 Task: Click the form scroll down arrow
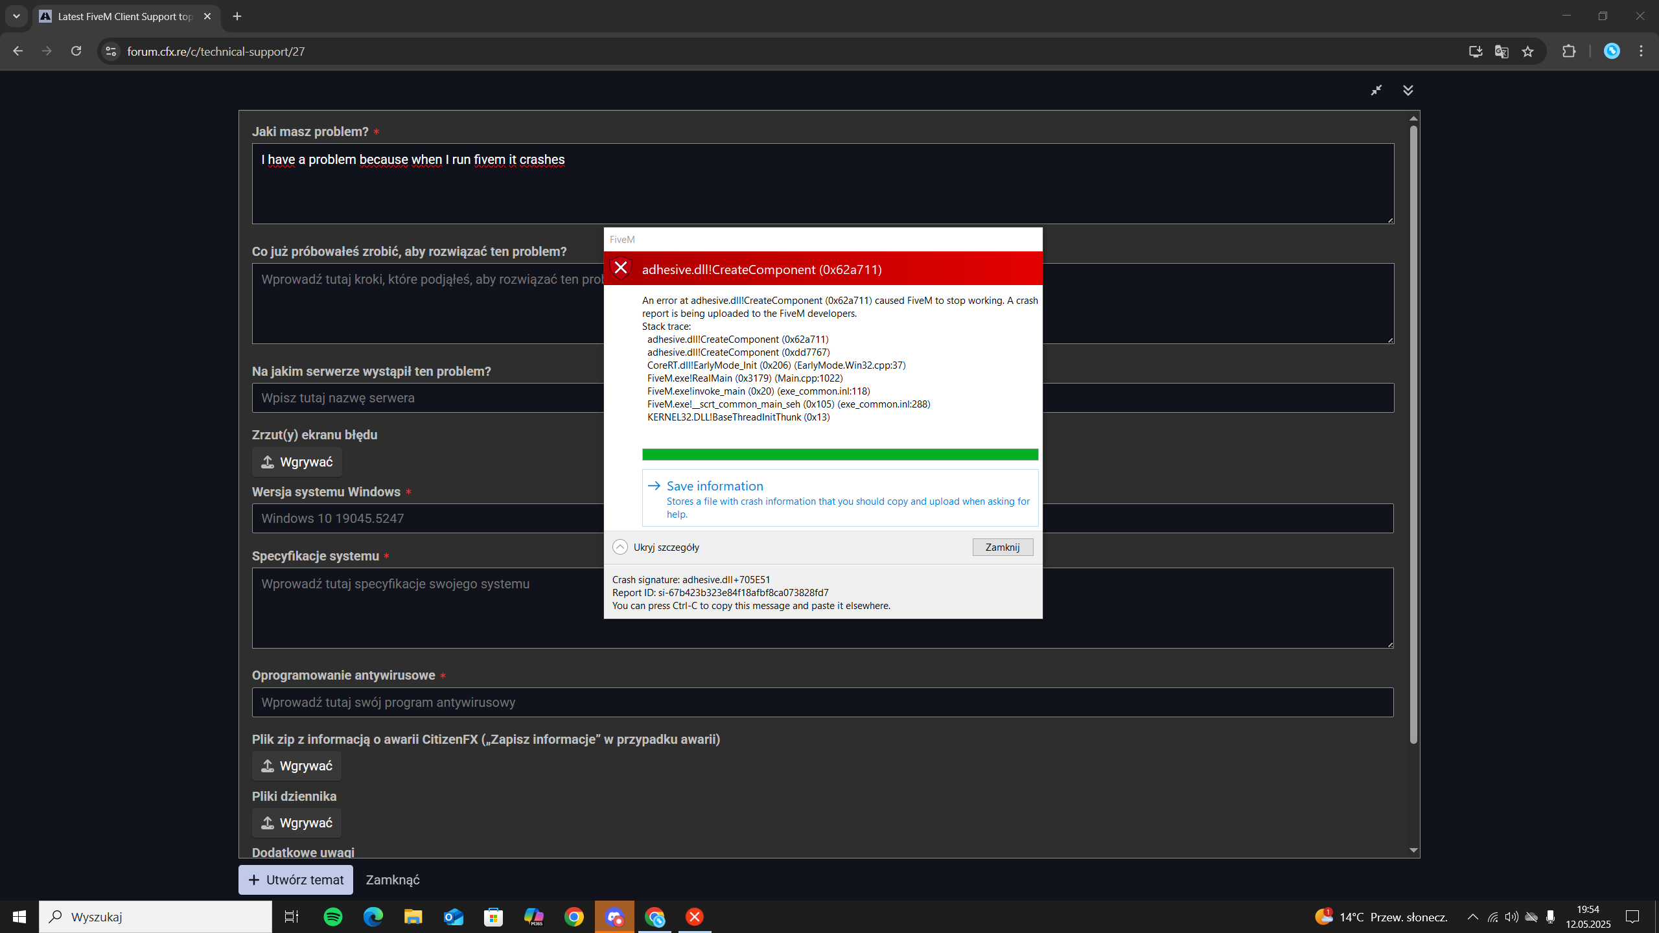click(1413, 850)
